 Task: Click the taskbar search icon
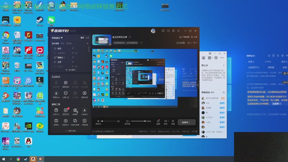pos(11,159)
